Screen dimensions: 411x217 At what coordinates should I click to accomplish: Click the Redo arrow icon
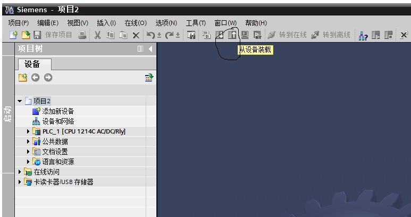pyautogui.click(x=169, y=35)
